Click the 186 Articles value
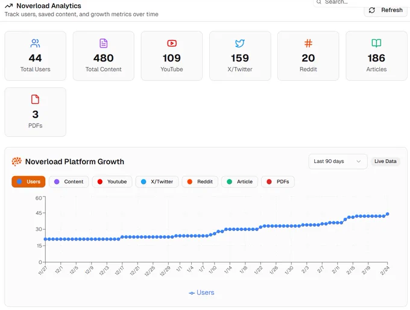The image size is (410, 310). pos(376,58)
